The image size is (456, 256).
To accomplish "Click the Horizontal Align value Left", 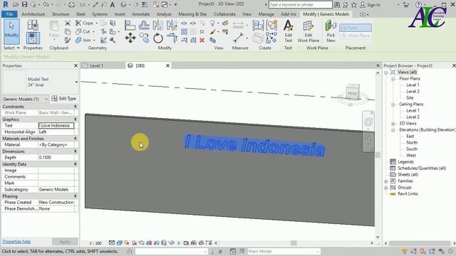I will pyautogui.click(x=56, y=132).
